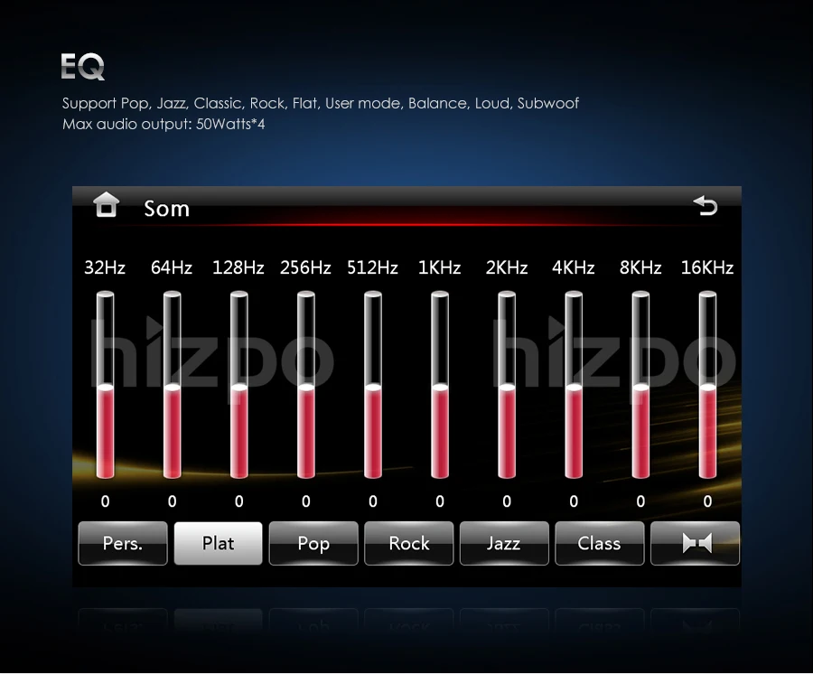Adjust the 128Hz band slider
This screenshot has width=813, height=674.
pyautogui.click(x=239, y=385)
